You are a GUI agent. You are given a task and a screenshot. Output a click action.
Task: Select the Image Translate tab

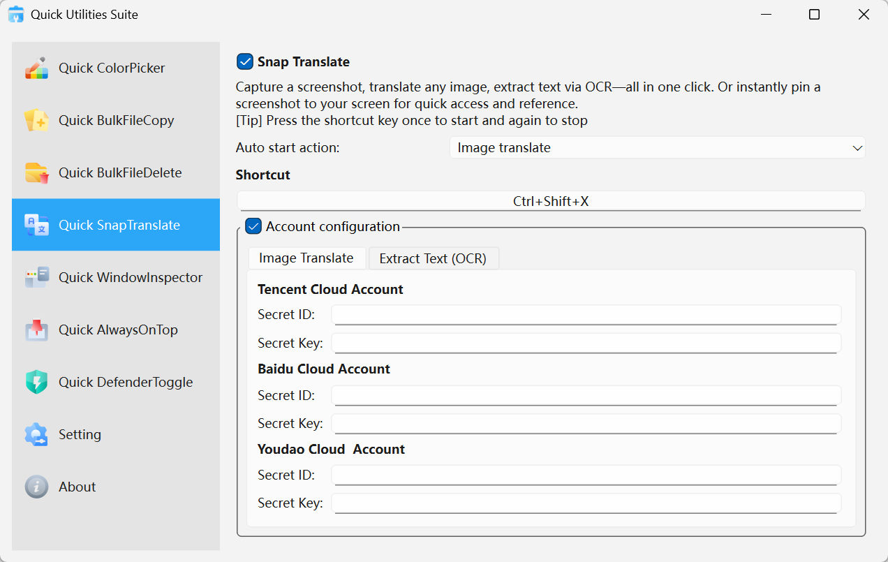(306, 258)
